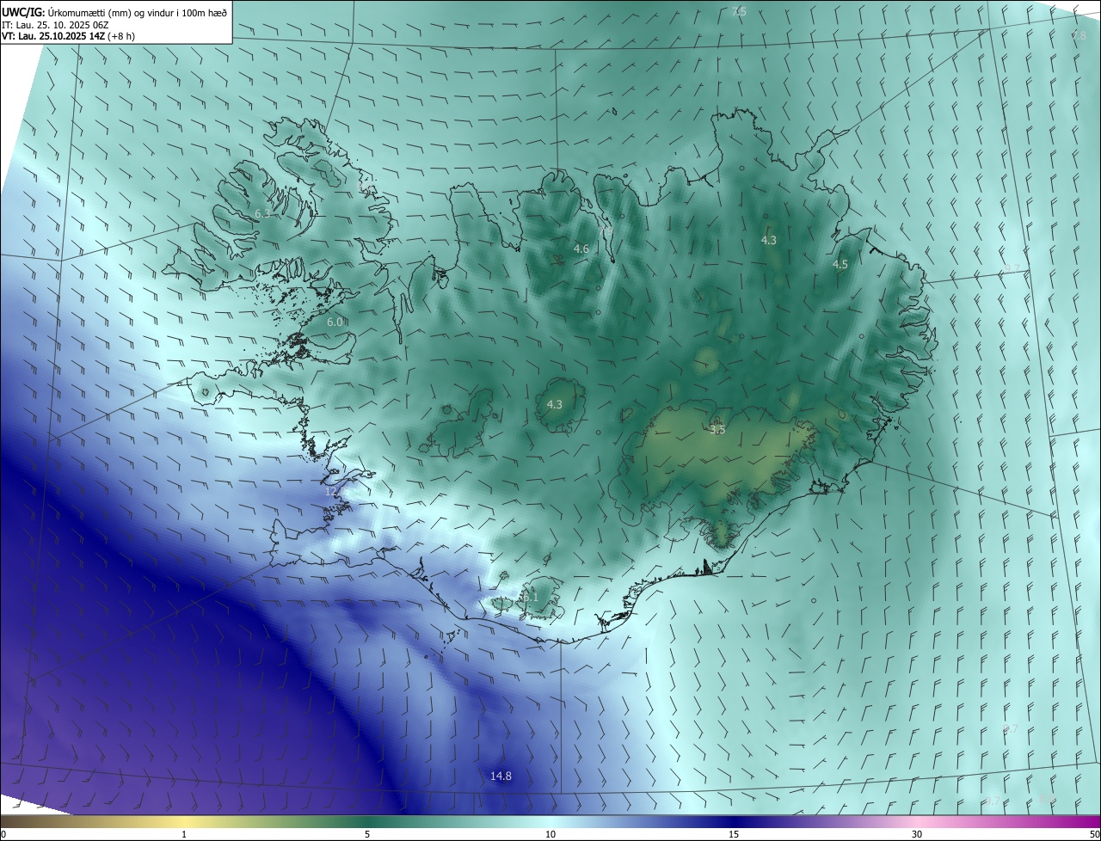1101x841 pixels.
Task: Click the map title 'Úrkomumætti (mm) og vindur í 100m hæð'
Action: 138,12
